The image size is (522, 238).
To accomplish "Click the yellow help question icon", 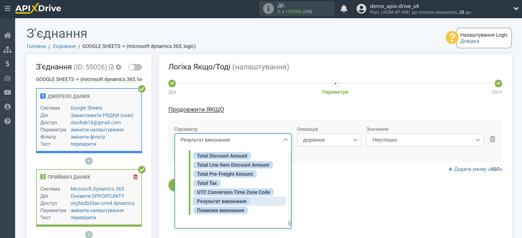I will coord(452,38).
